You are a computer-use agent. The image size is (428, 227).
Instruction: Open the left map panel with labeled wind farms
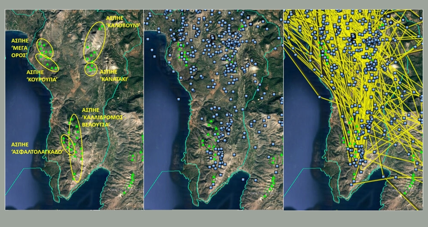pyautogui.click(x=74, y=110)
